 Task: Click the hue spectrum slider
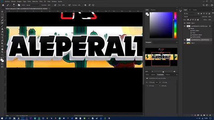tap(175, 25)
